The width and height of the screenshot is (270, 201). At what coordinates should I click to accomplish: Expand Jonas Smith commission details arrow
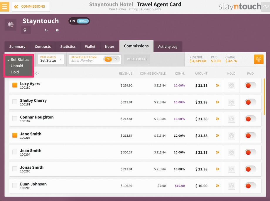click(x=217, y=169)
